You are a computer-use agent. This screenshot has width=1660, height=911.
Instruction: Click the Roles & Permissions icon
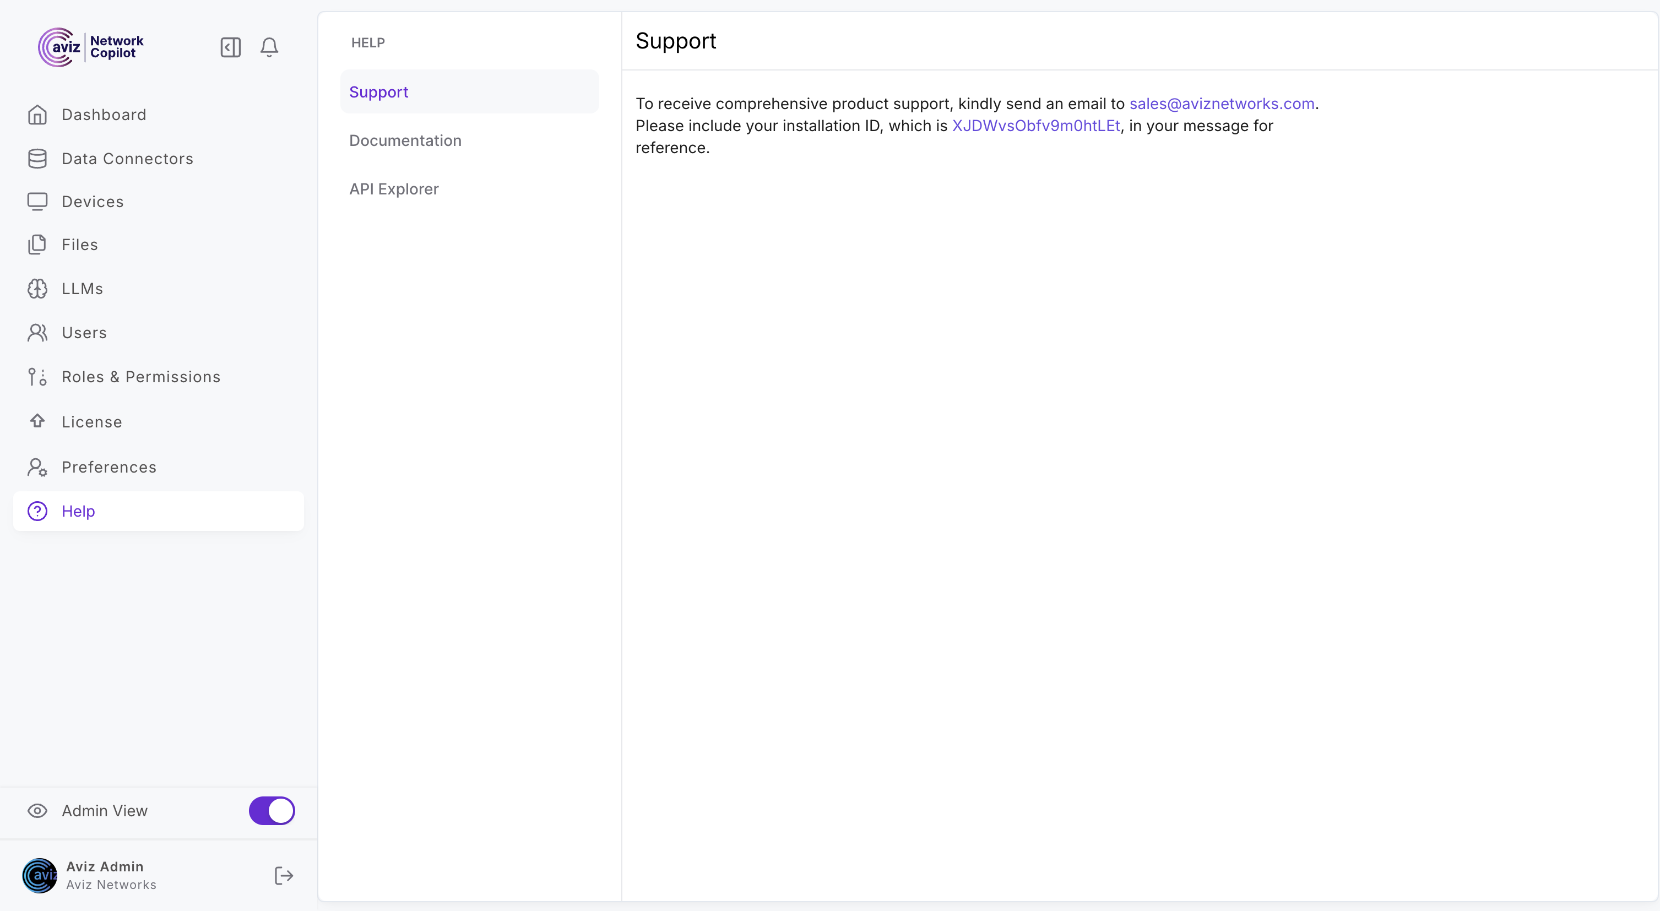(37, 377)
